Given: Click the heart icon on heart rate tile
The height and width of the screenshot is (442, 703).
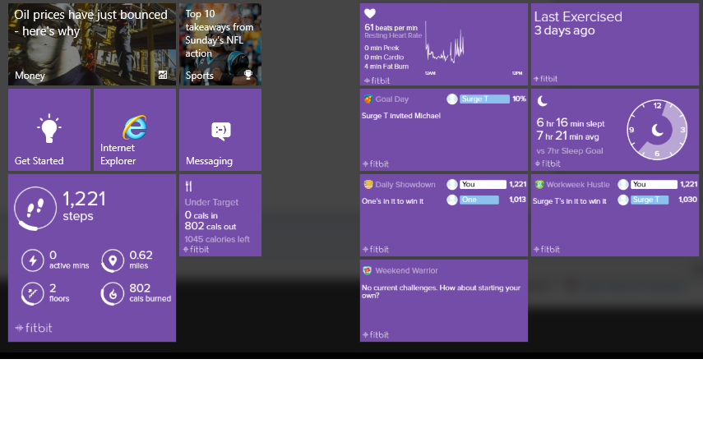Looking at the screenshot, I should click(370, 13).
